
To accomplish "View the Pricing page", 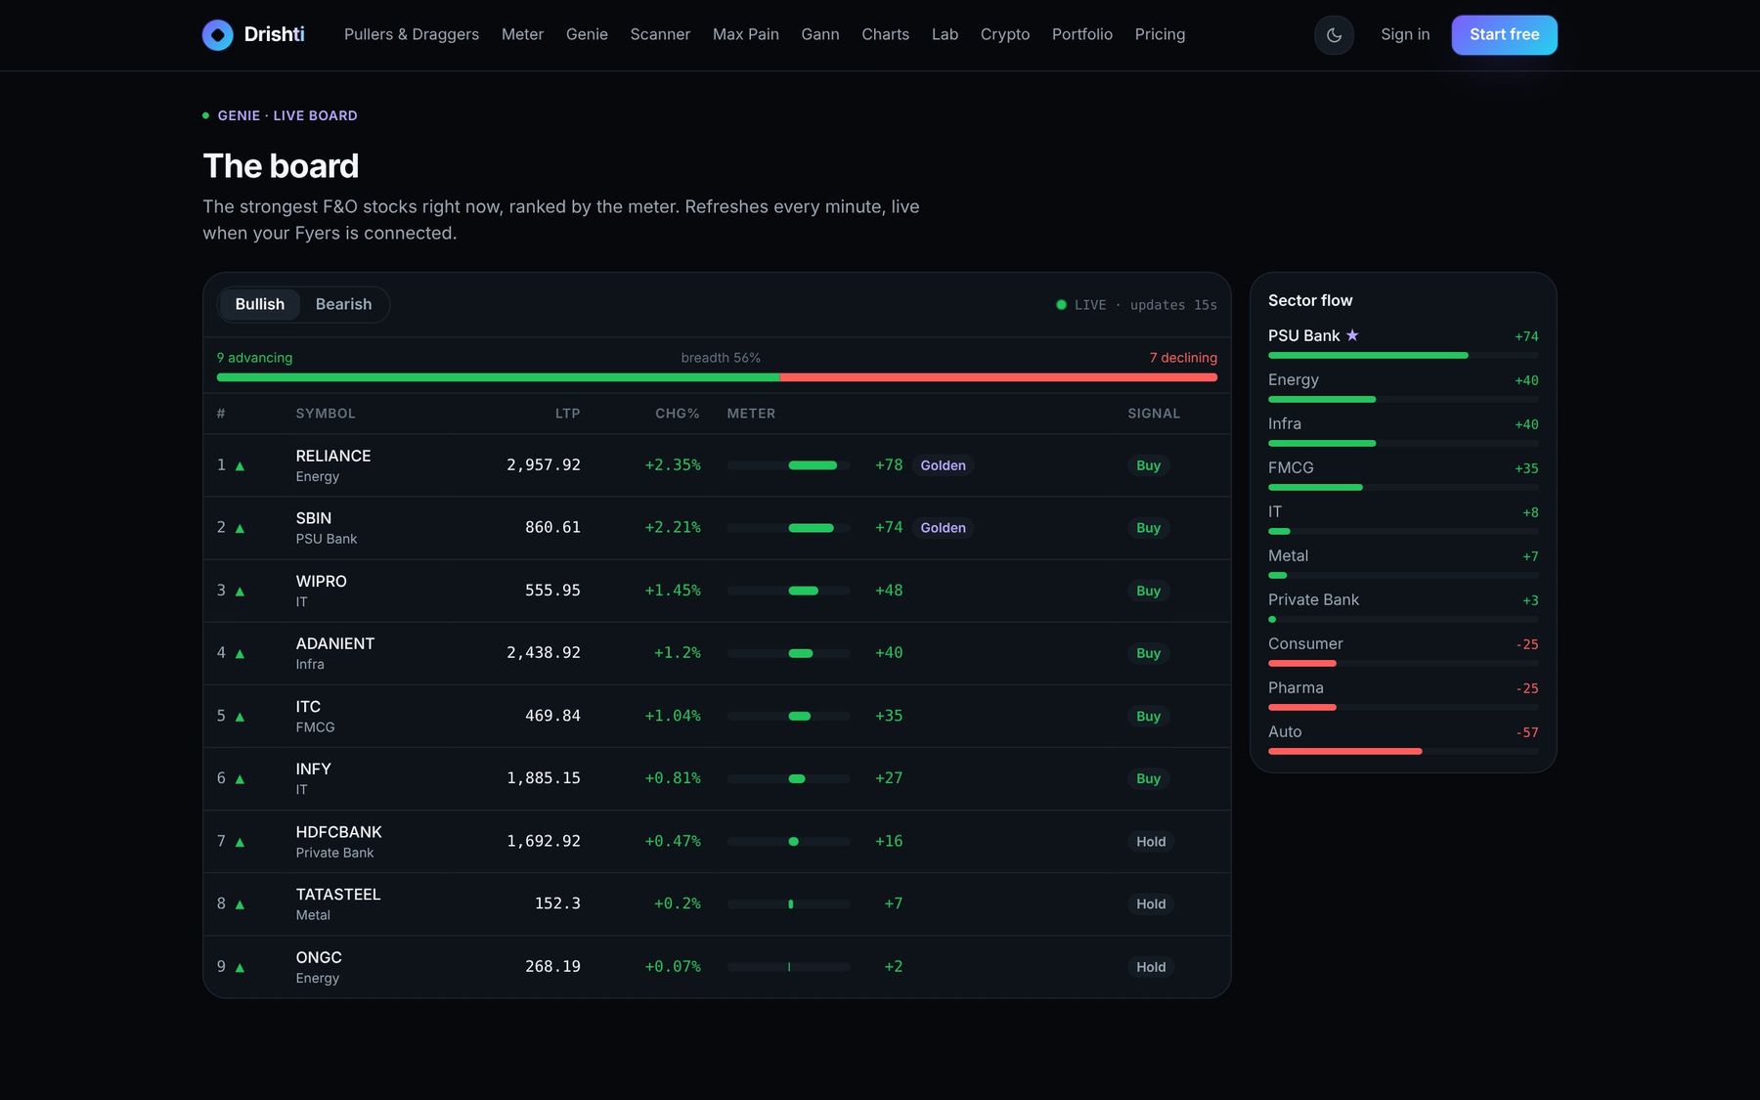I will [1160, 34].
